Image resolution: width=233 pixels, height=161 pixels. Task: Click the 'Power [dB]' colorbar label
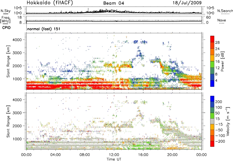click(x=222, y=61)
